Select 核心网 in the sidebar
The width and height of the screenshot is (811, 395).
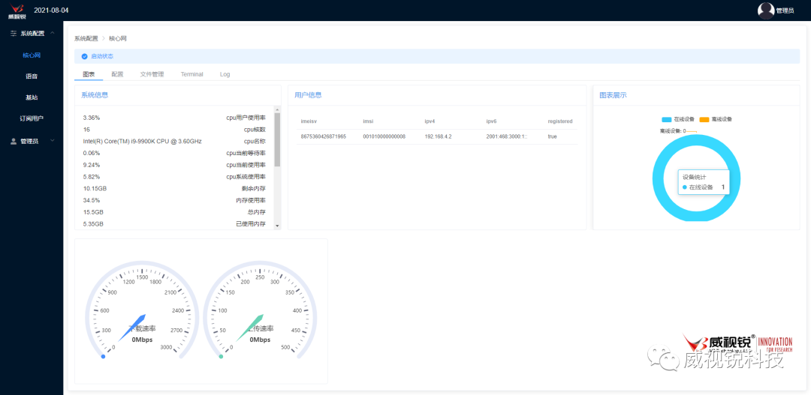32,55
